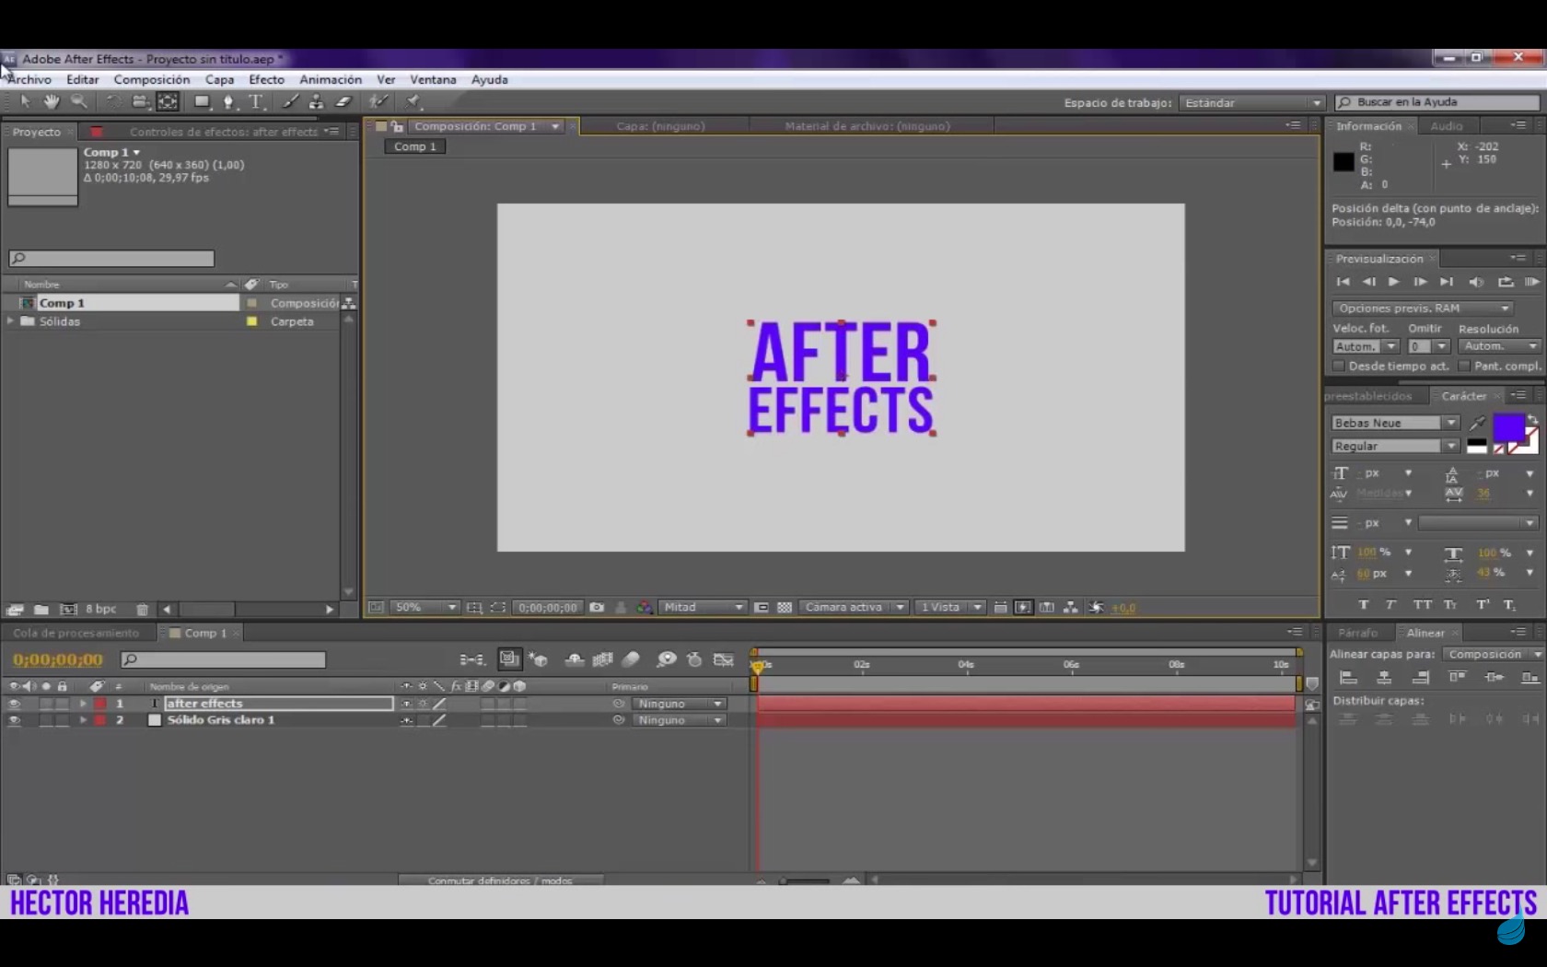The height and width of the screenshot is (967, 1547).
Task: Expand the Sólidas folder
Action: click(x=11, y=321)
